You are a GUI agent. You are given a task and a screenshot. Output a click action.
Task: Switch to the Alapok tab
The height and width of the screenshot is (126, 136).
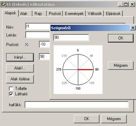point(10,13)
